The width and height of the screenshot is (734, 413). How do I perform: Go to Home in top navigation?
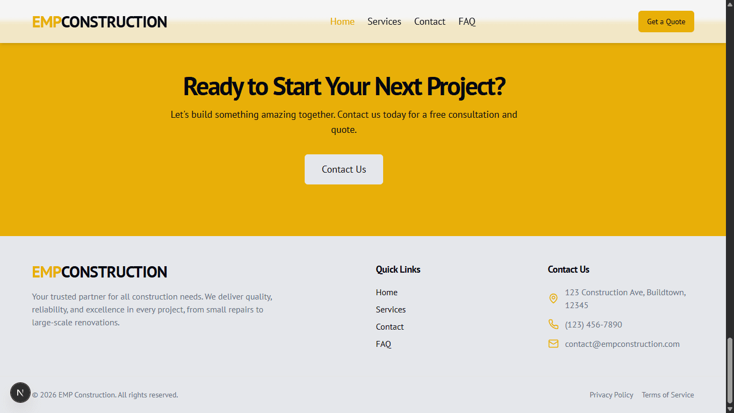coord(342,22)
